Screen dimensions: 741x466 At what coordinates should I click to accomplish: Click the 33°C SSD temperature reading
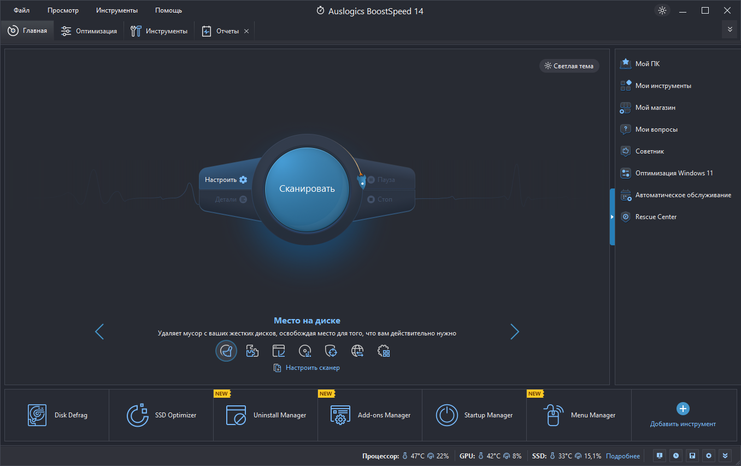coord(565,456)
